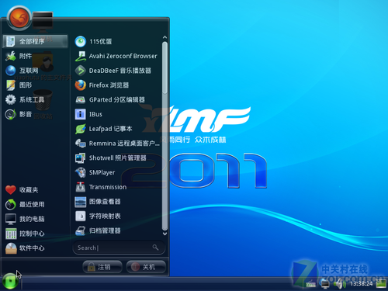Launch SMPlayer icon
This screenshot has width=388, height=291.
[81, 172]
